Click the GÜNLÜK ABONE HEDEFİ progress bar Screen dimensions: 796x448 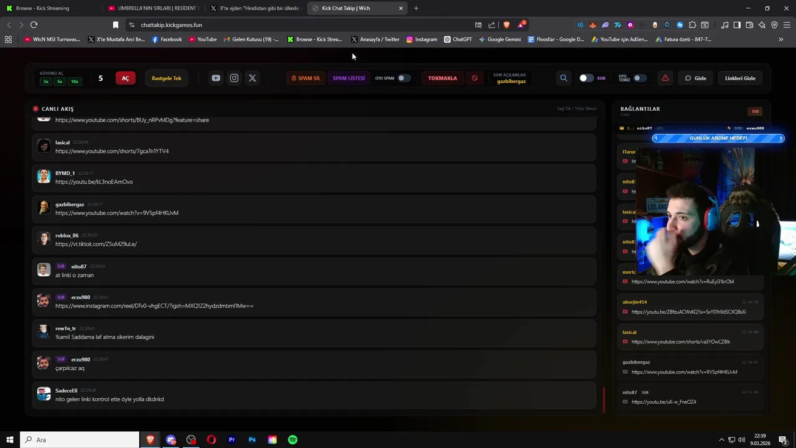718,138
